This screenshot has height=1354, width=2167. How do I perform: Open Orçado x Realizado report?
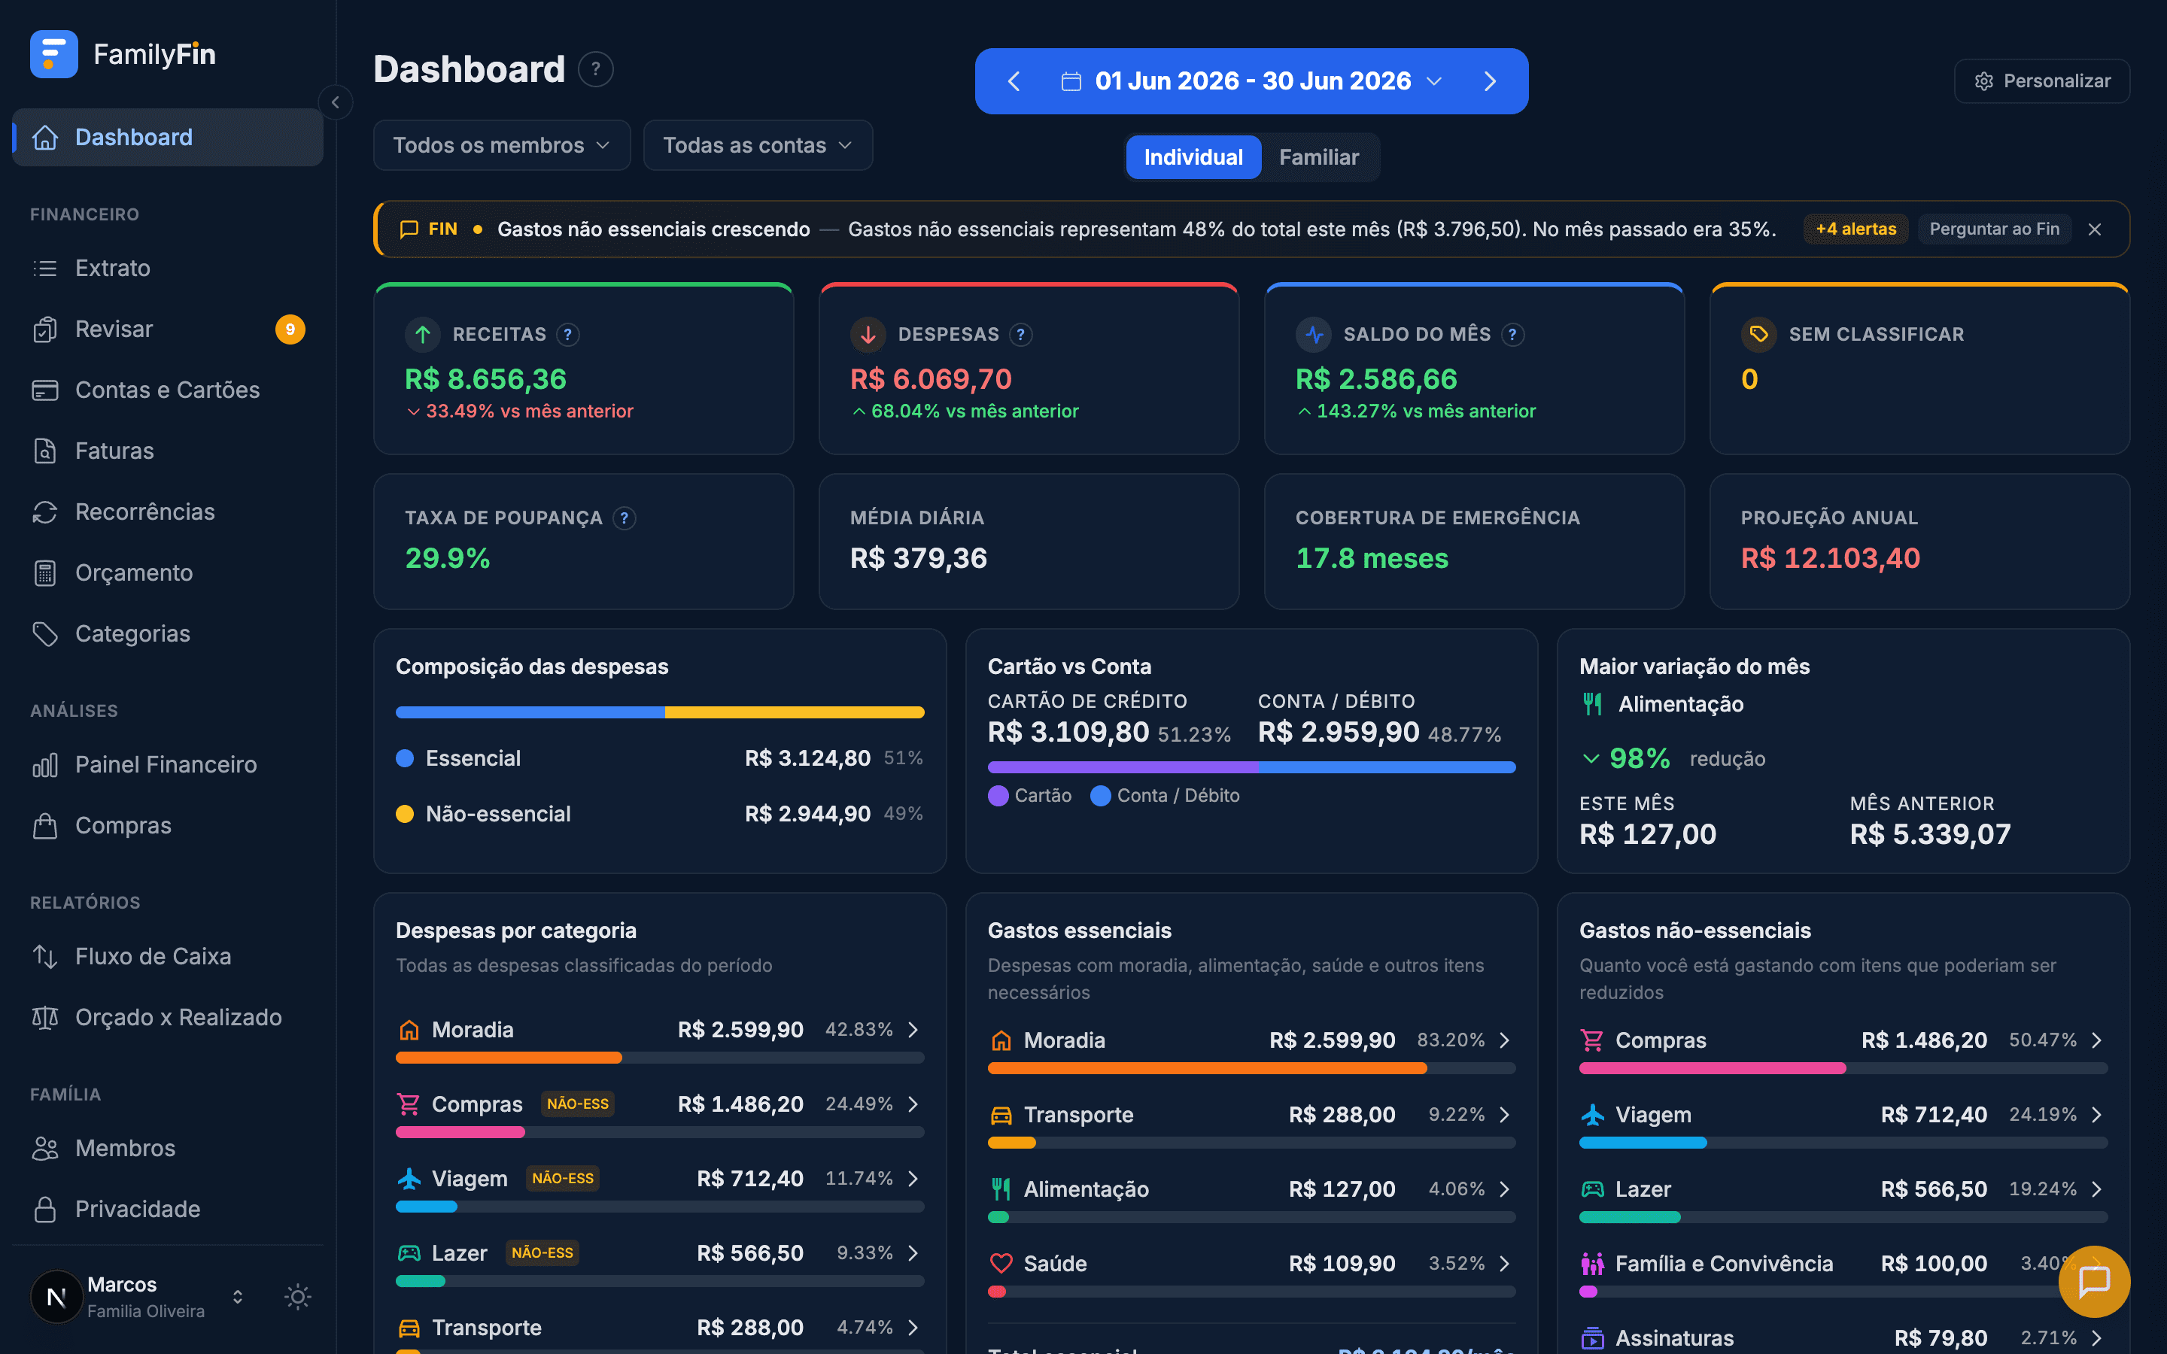coord(168,1017)
